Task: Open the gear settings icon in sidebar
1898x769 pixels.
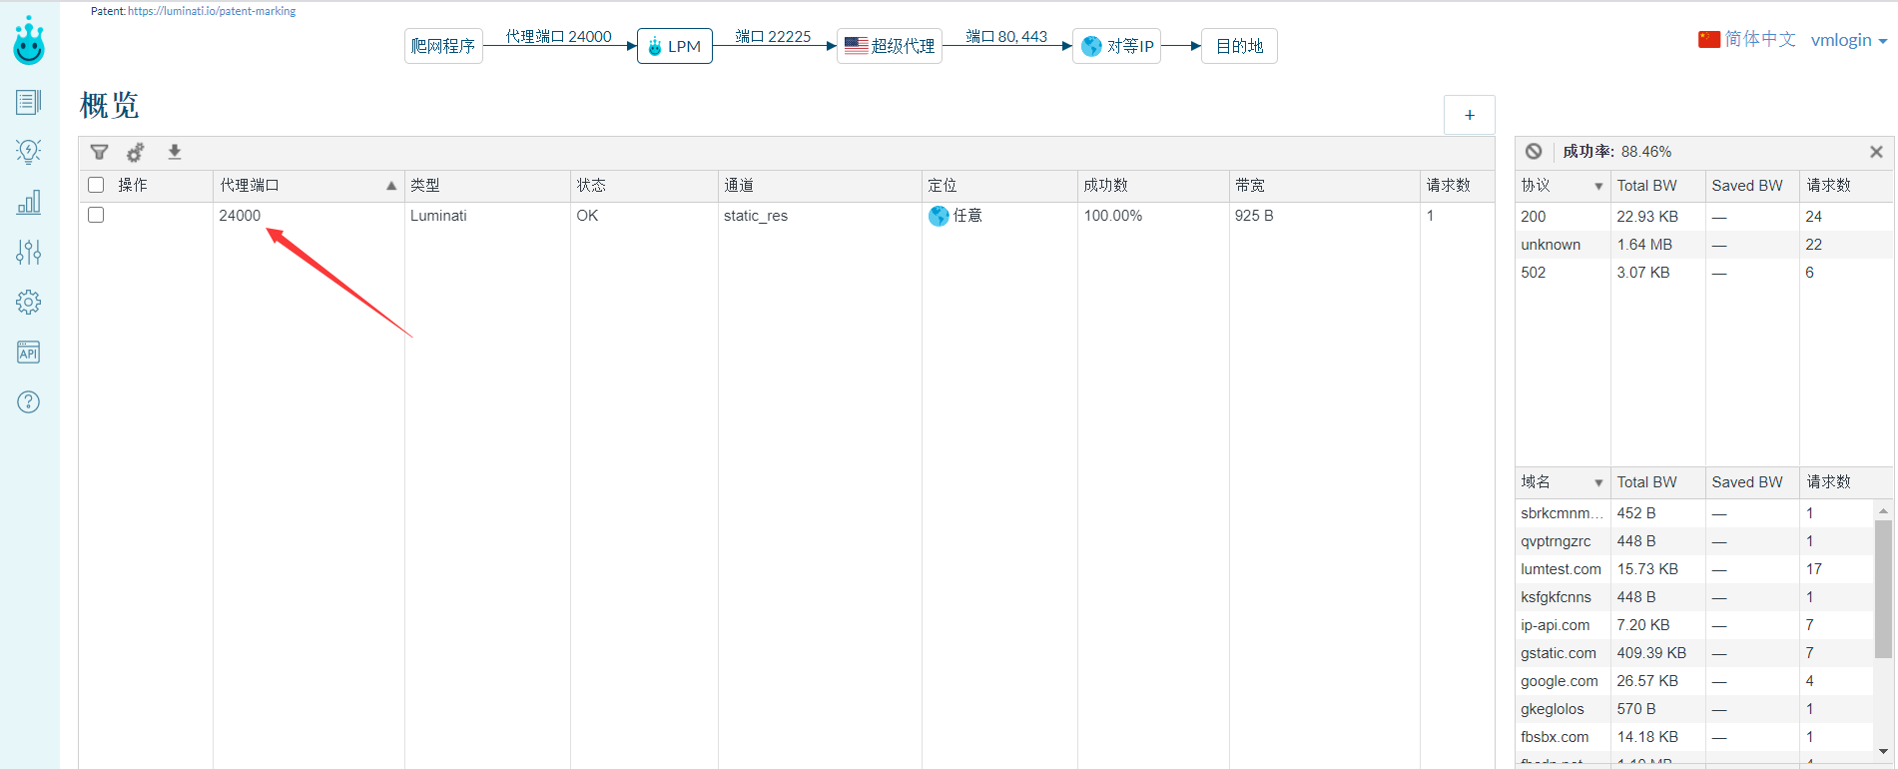Action: click(x=29, y=302)
